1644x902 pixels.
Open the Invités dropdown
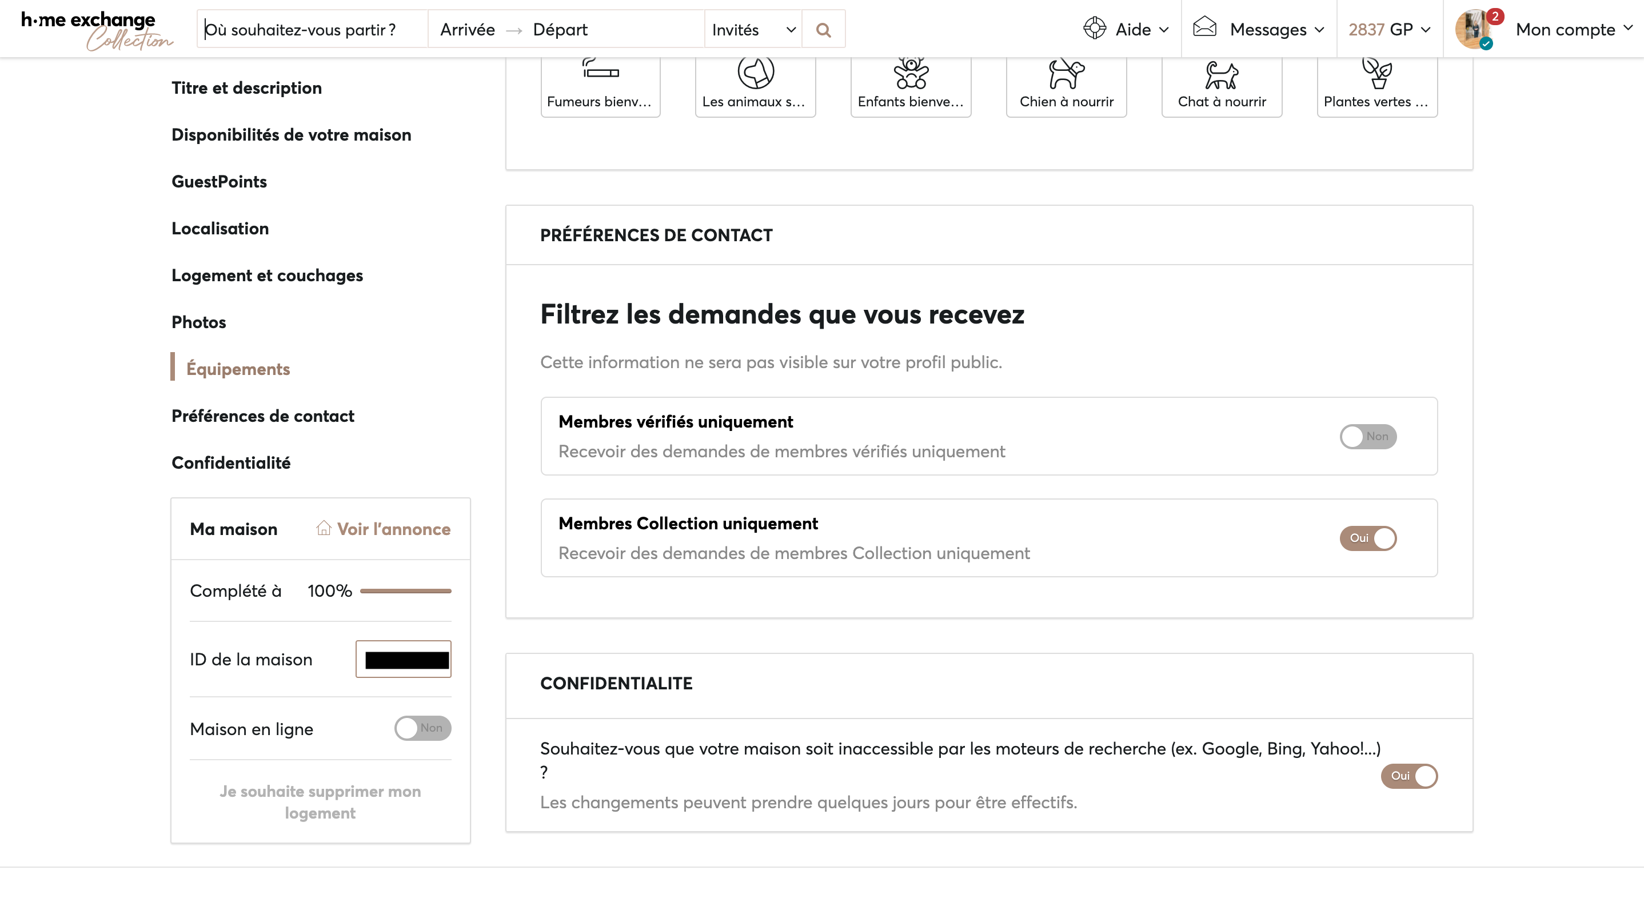[753, 30]
